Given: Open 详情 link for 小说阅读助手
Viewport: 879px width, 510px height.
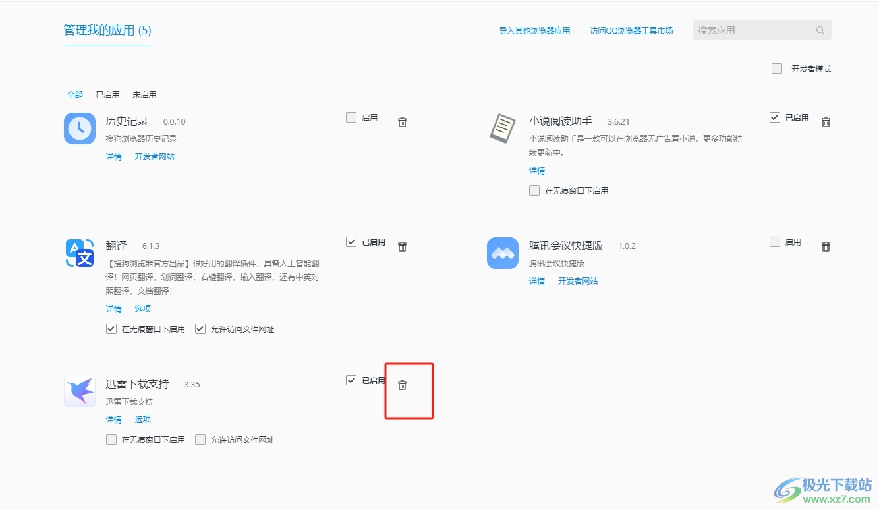Looking at the screenshot, I should (537, 171).
